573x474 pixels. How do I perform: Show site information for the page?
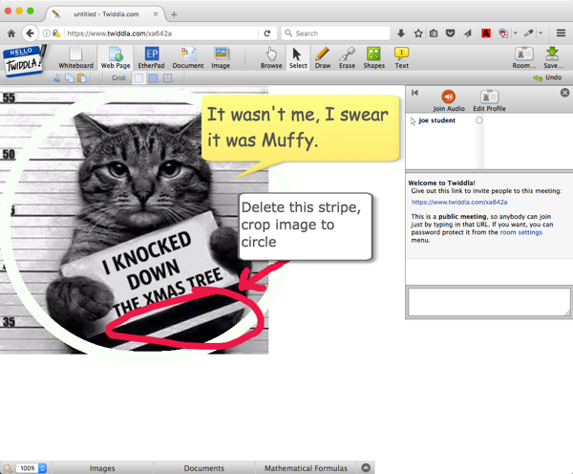(x=46, y=33)
